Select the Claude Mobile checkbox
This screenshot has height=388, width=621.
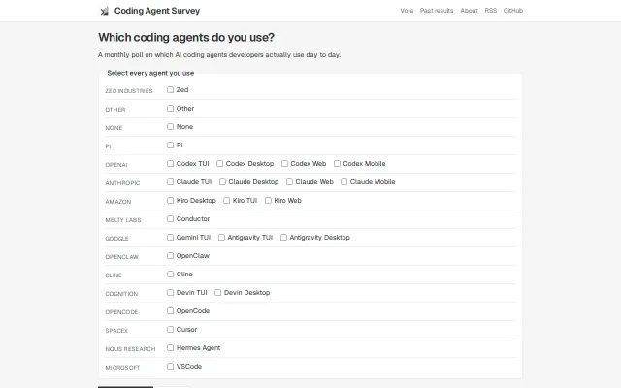click(344, 181)
